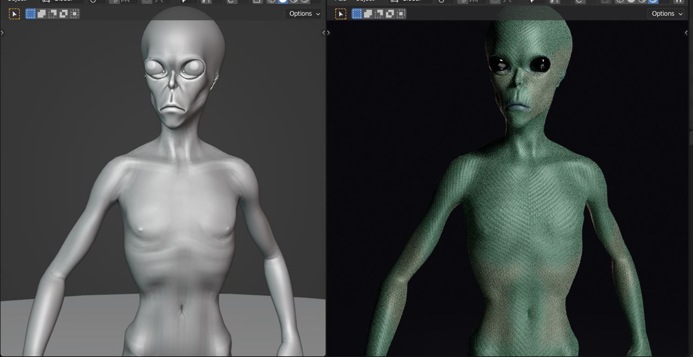Open the Options dropdown in left viewport
693x357 pixels.
[304, 14]
